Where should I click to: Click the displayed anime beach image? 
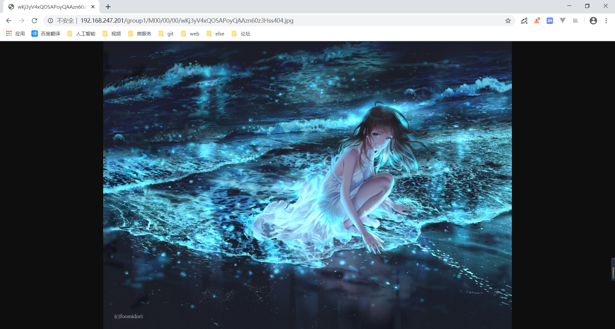point(307,185)
